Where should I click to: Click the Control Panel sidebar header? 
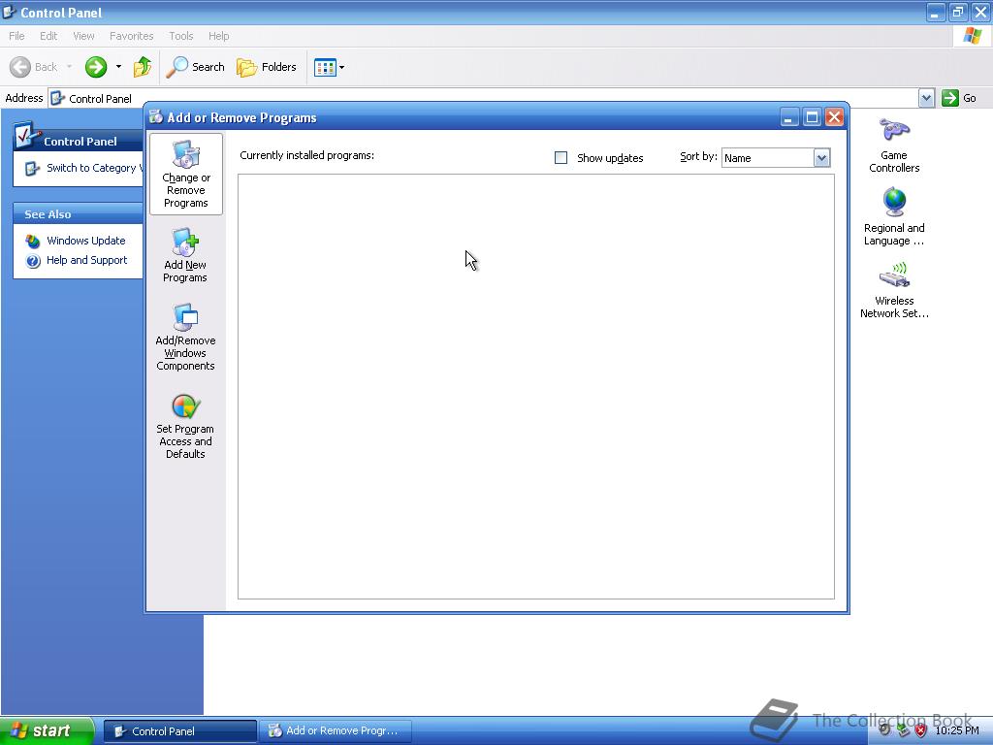click(79, 142)
